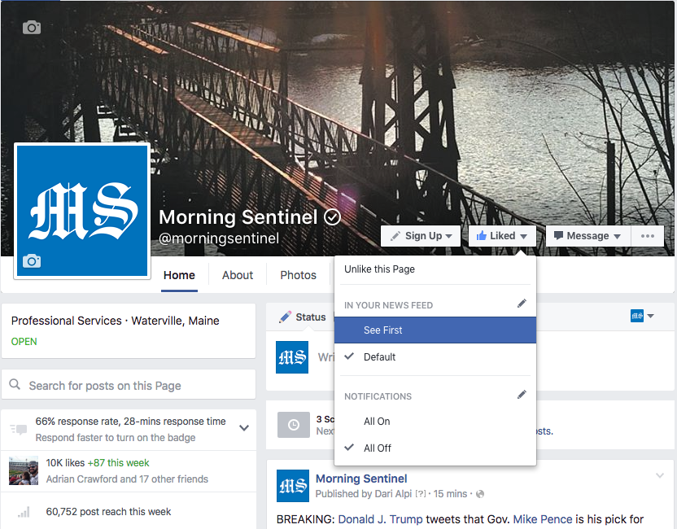Viewport: 677px width, 529px height.
Task: Click the Search for posts field
Action: 129,386
